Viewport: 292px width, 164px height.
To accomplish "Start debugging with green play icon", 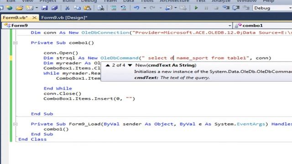I will tap(196, 8).
